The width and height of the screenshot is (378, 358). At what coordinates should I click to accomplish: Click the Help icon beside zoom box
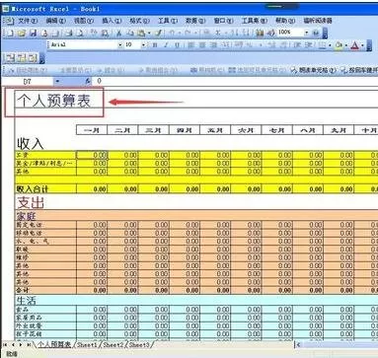coord(316,33)
